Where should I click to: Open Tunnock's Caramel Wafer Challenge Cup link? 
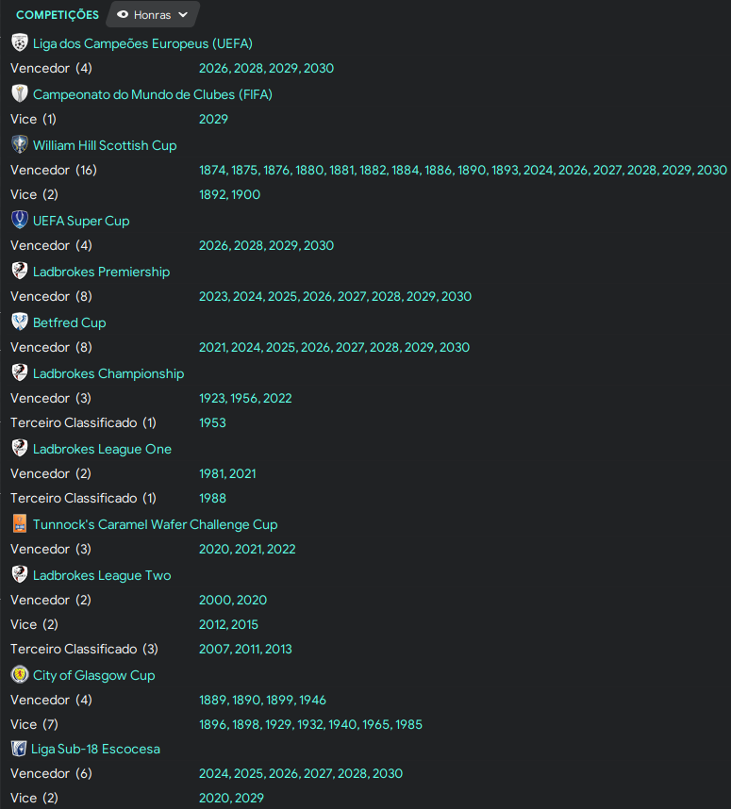click(155, 524)
